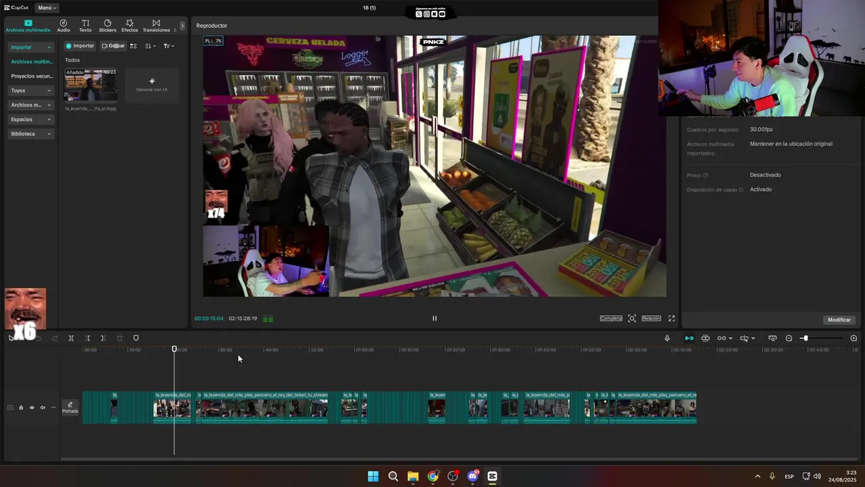This screenshot has width=865, height=487.
Task: Select the la_leyenda media thumbnail
Action: pos(91,85)
